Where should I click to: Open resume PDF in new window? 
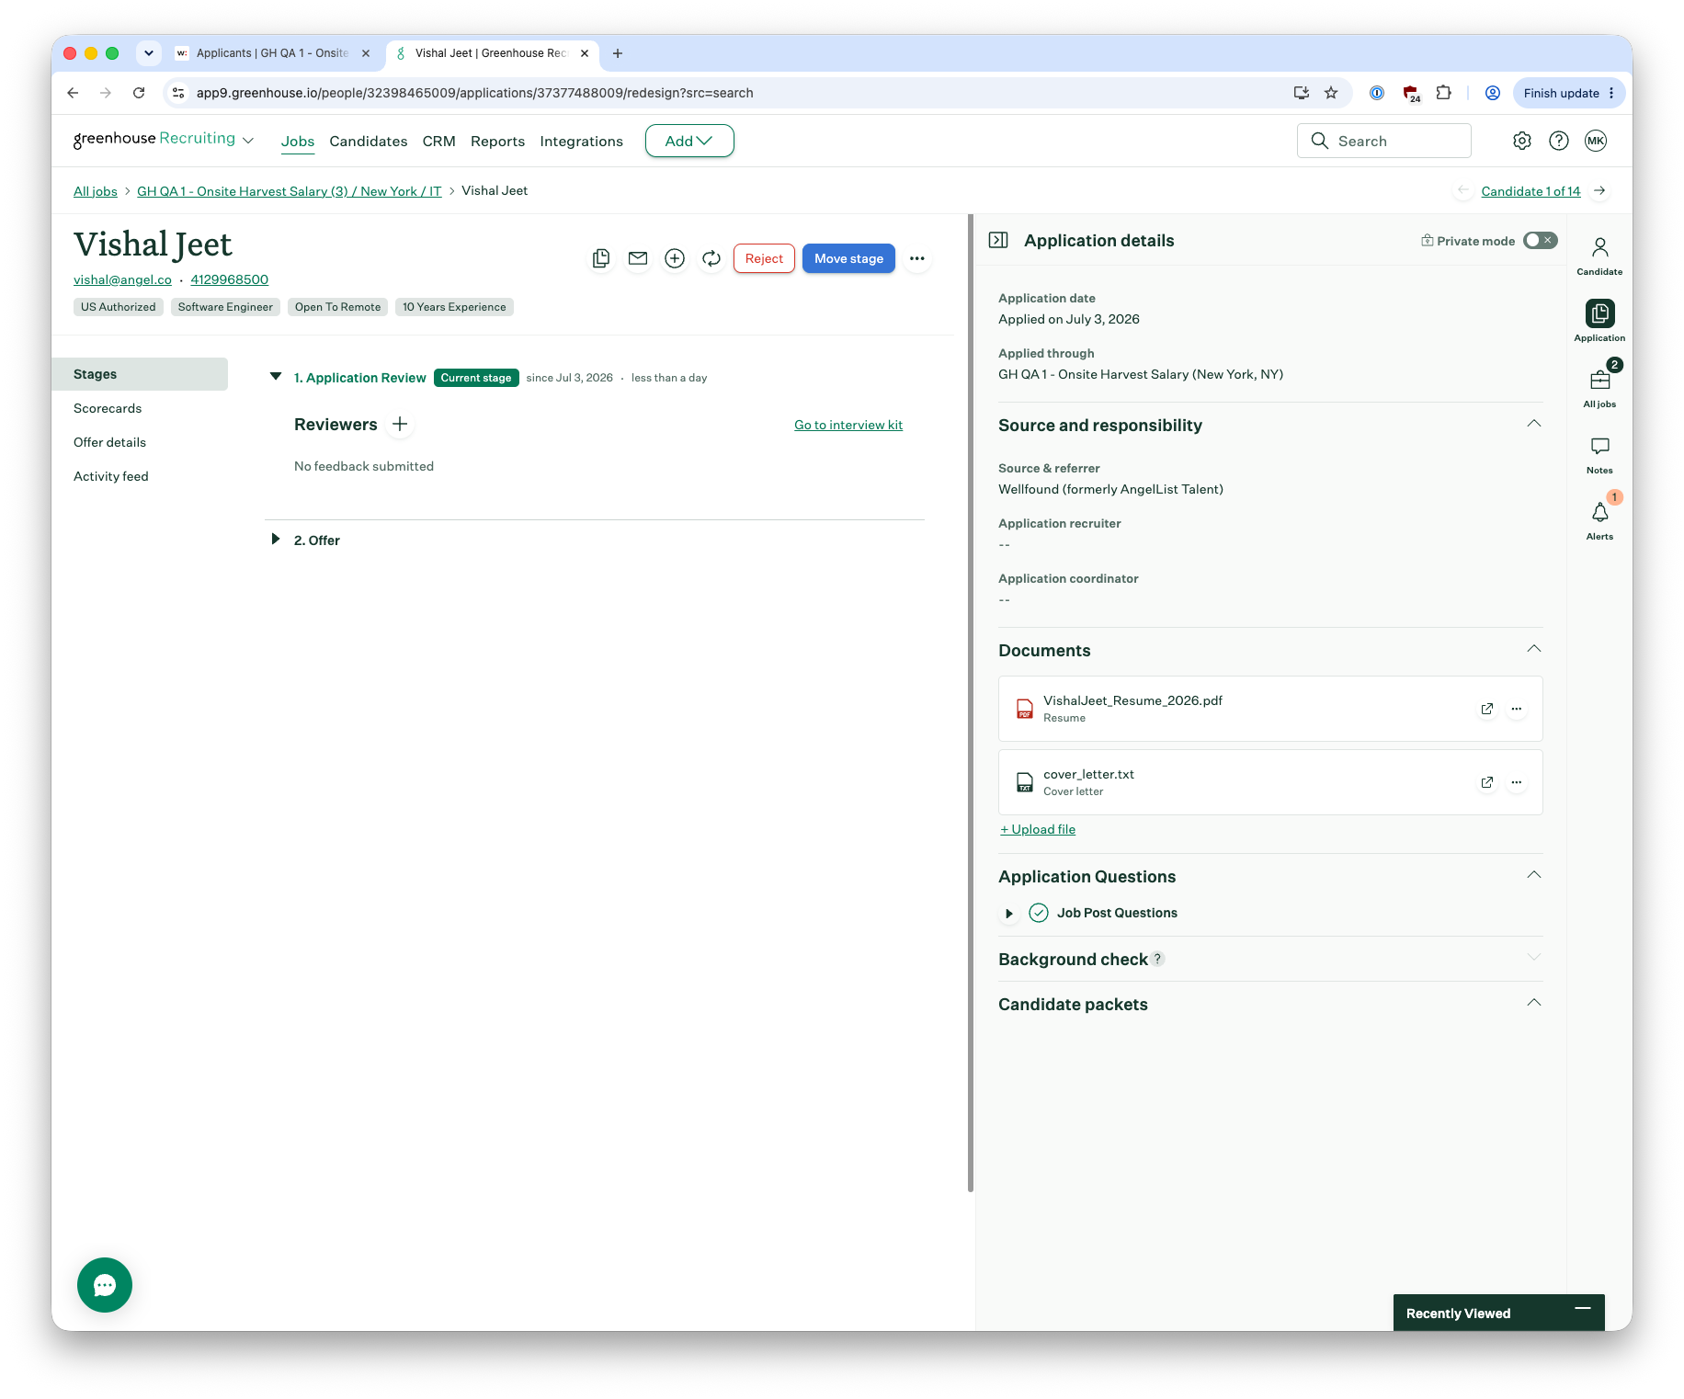pyautogui.click(x=1487, y=709)
